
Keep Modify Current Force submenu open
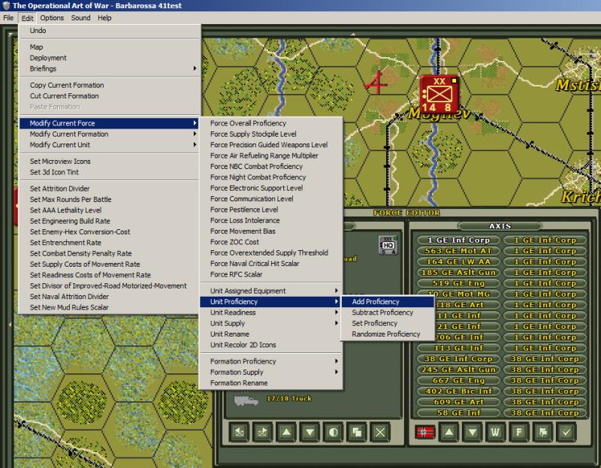109,123
